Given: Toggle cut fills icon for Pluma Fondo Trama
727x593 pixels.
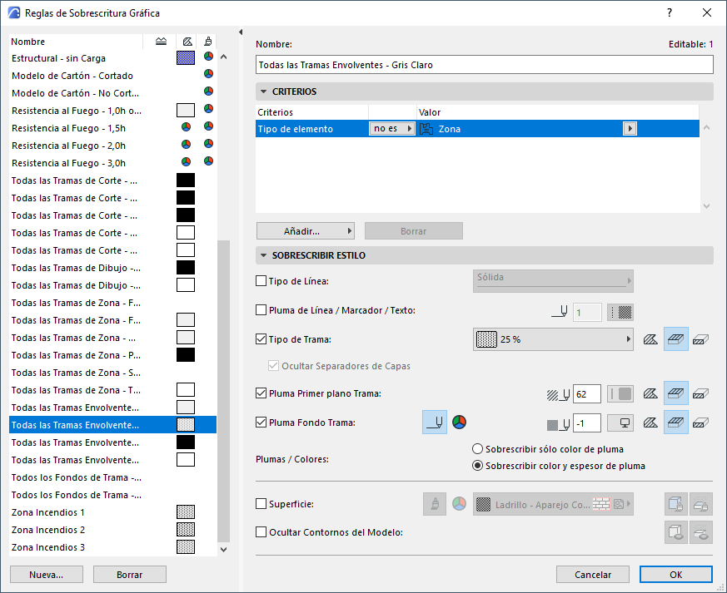Looking at the screenshot, I should pos(651,423).
